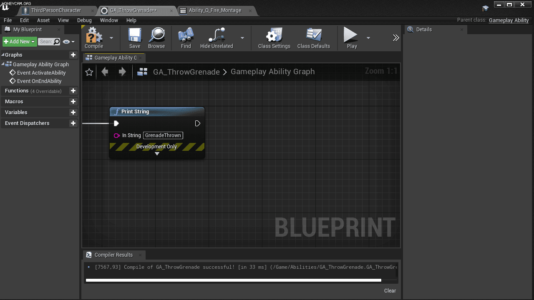Open Compile options dropdown arrow

[x=111, y=38]
